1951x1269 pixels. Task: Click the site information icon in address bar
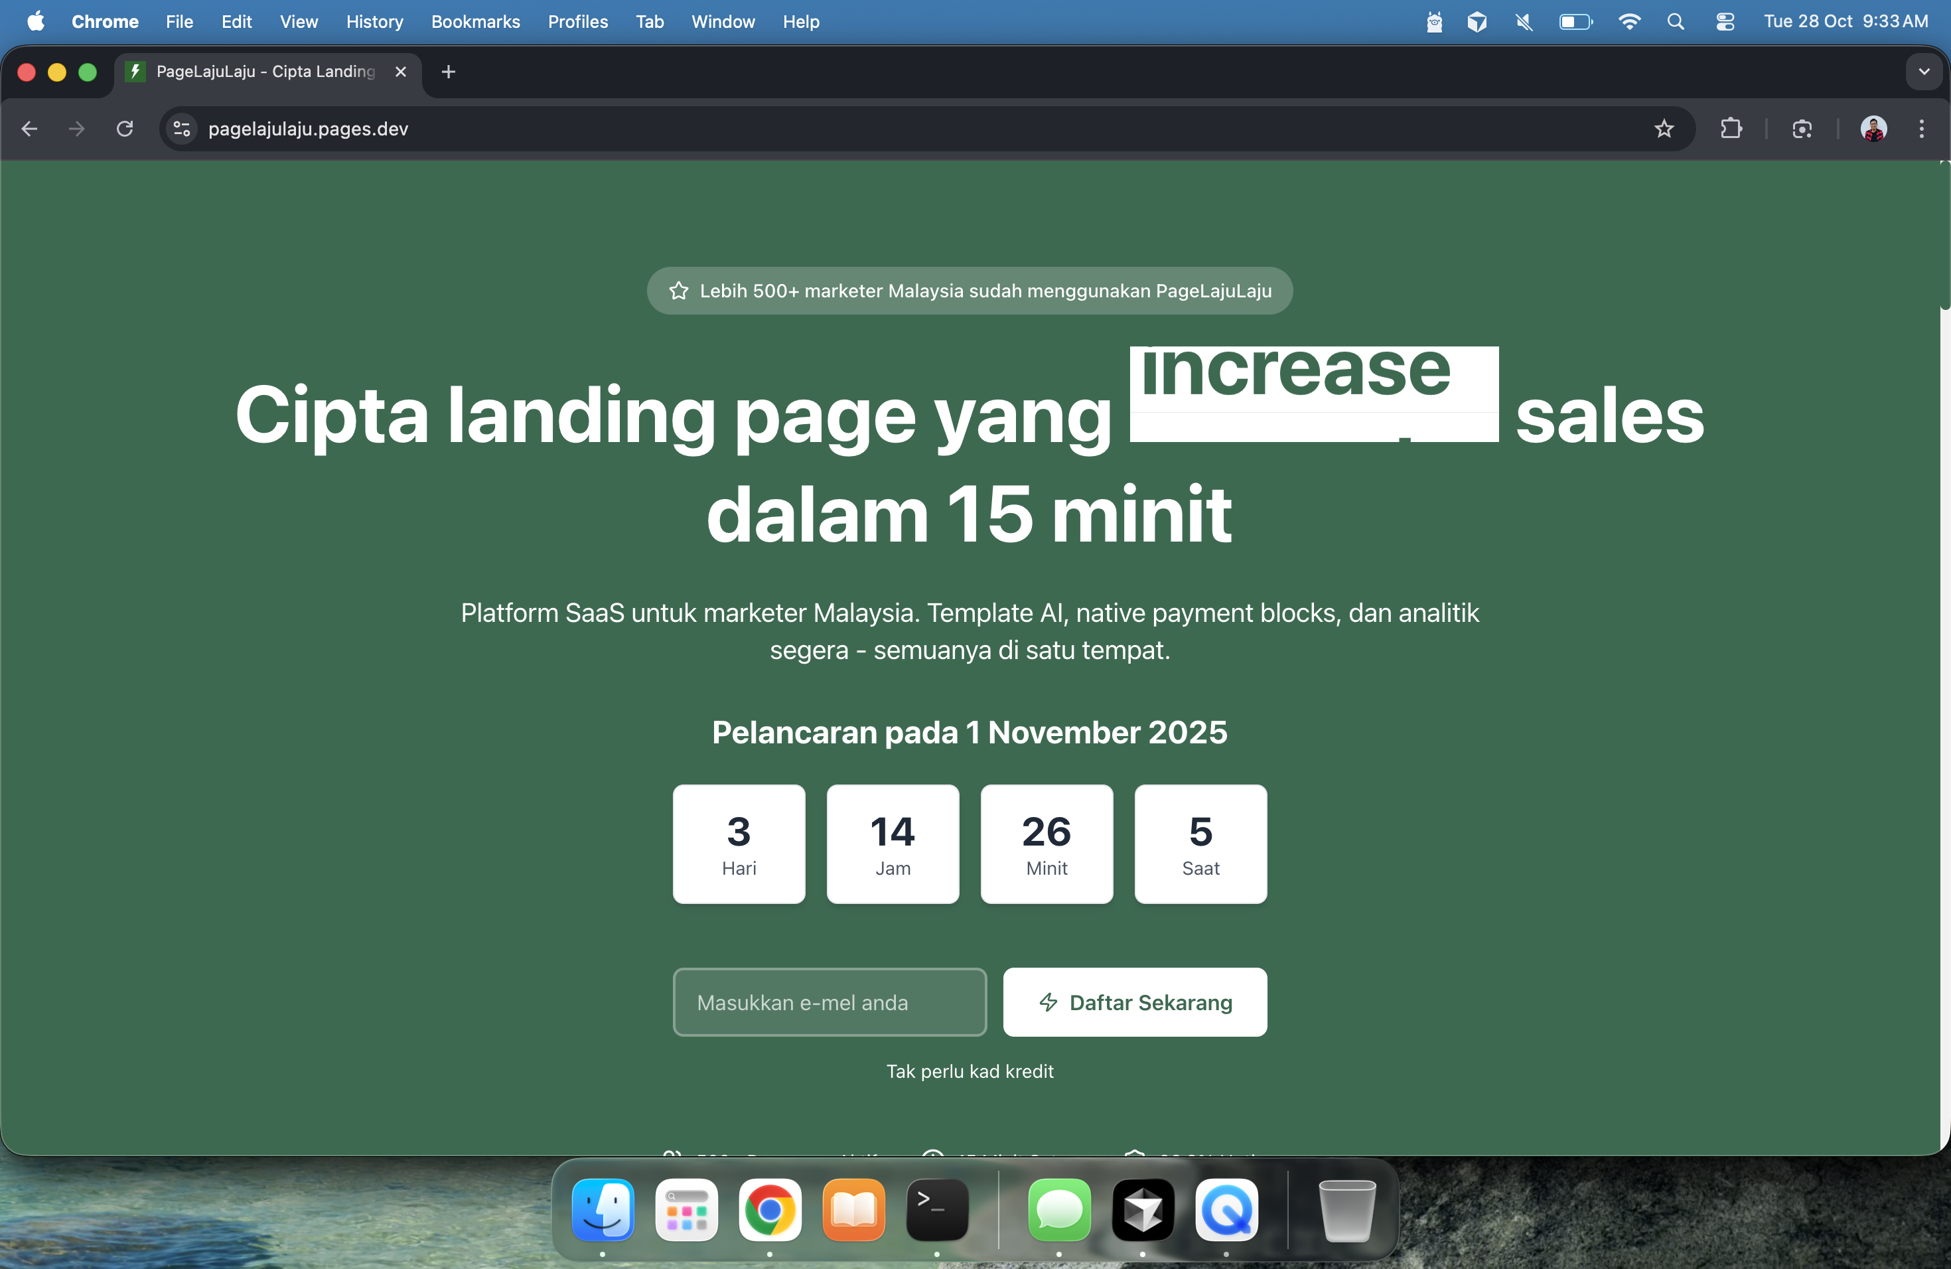182,129
